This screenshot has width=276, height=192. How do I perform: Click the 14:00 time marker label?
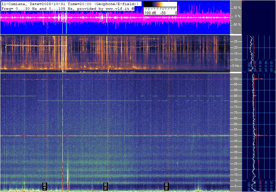(44, 185)
